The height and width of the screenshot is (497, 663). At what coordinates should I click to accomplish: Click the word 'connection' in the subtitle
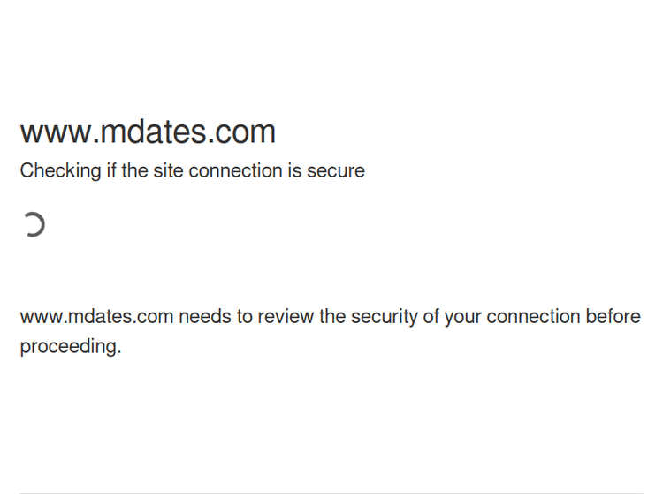point(235,170)
